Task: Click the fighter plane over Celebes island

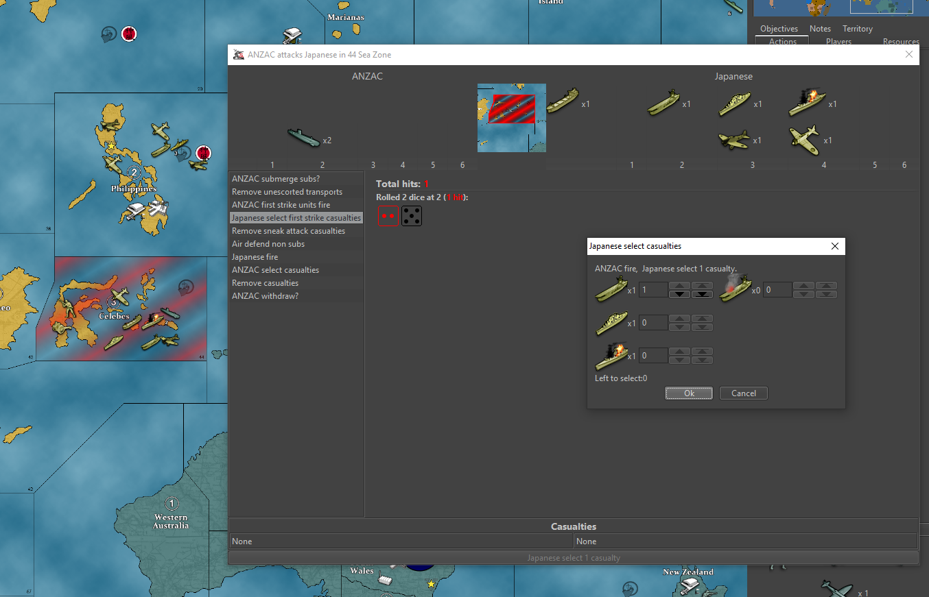Action: 119,296
